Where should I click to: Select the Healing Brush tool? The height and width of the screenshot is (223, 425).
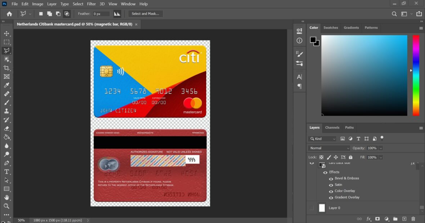click(x=6, y=94)
